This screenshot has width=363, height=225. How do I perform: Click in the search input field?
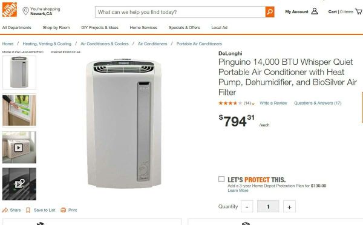tap(180, 12)
